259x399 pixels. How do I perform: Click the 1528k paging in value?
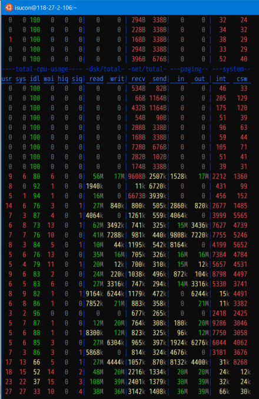pyautogui.click(x=179, y=176)
